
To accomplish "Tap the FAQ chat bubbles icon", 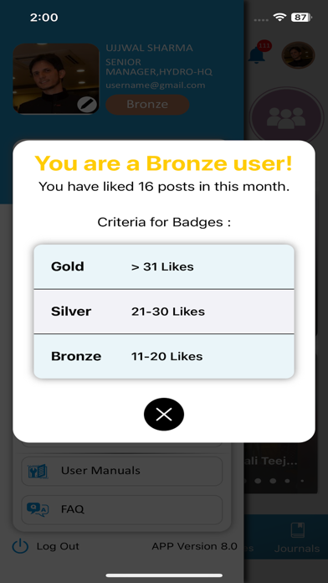I will click(x=38, y=509).
